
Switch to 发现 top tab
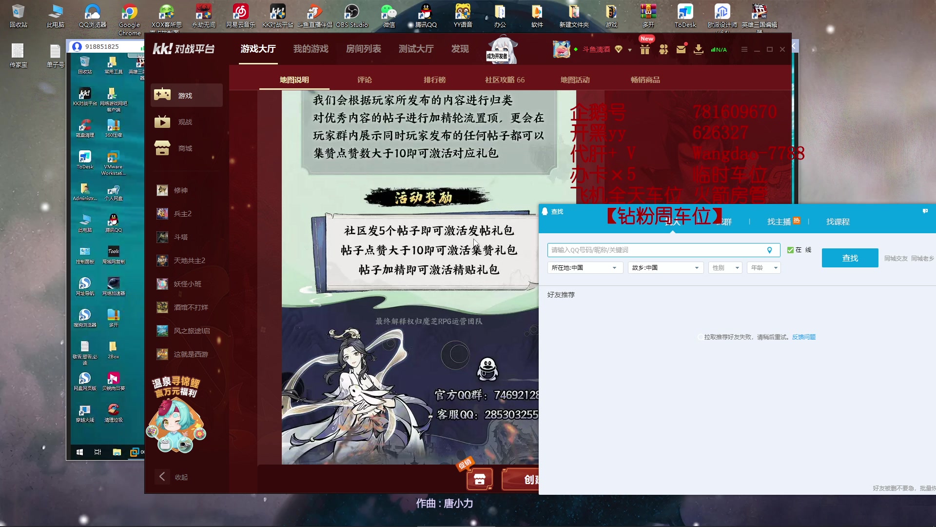pos(460,49)
